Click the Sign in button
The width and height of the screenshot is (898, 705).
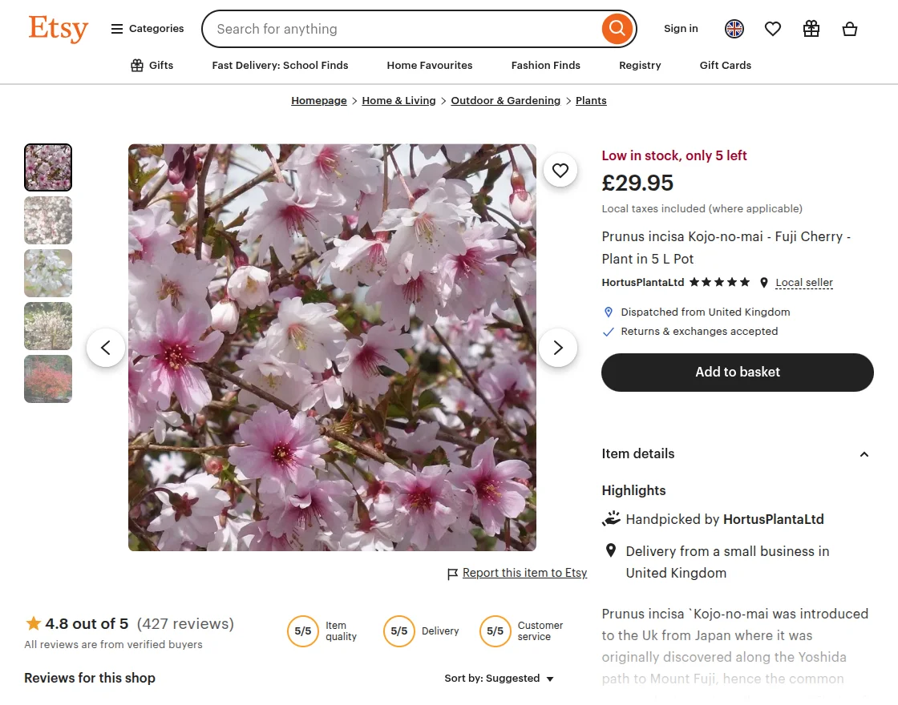click(681, 29)
